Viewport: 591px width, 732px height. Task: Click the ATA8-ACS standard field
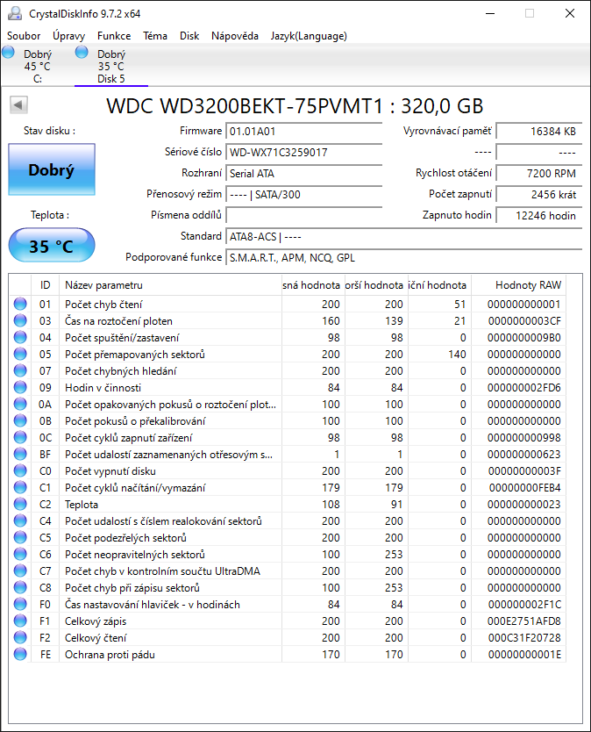coord(404,237)
